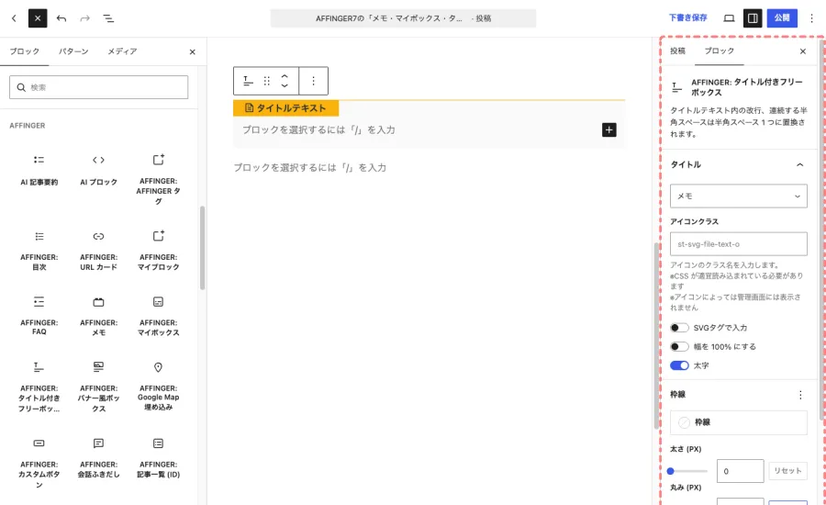Open the 枠線 color picker
The image size is (826, 505).
click(738, 422)
